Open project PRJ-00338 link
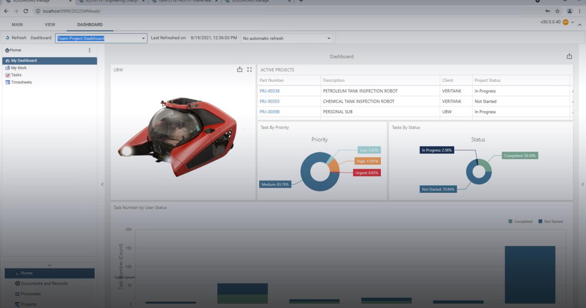 (x=270, y=91)
